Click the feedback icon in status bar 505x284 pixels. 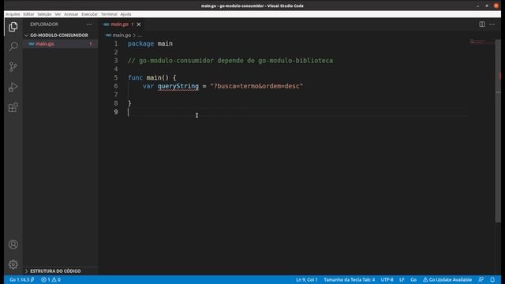(x=481, y=279)
